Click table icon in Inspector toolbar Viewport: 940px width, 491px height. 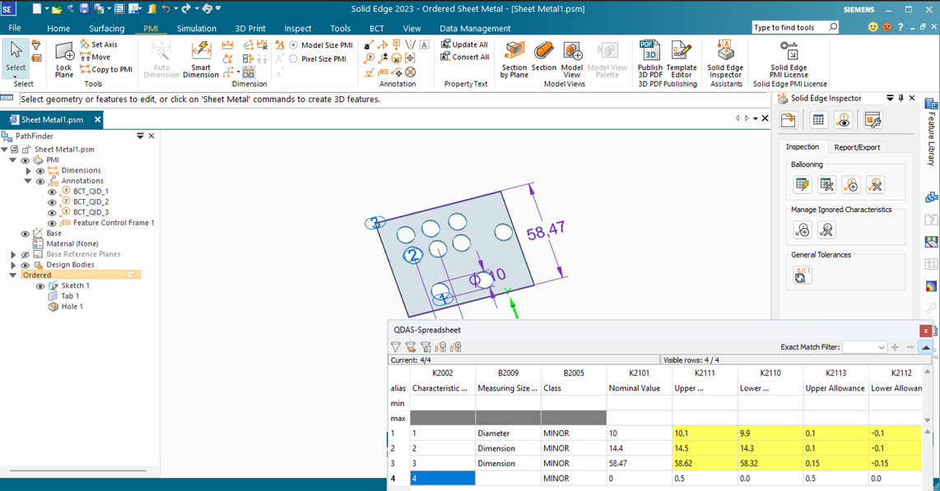818,120
